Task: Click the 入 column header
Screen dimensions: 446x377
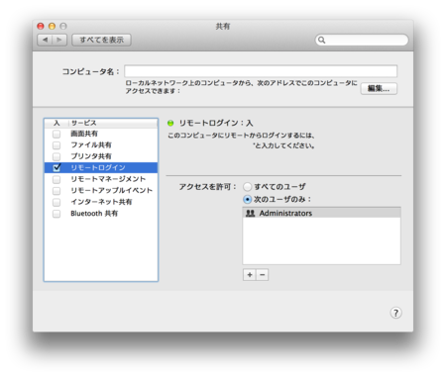Action: [x=56, y=123]
